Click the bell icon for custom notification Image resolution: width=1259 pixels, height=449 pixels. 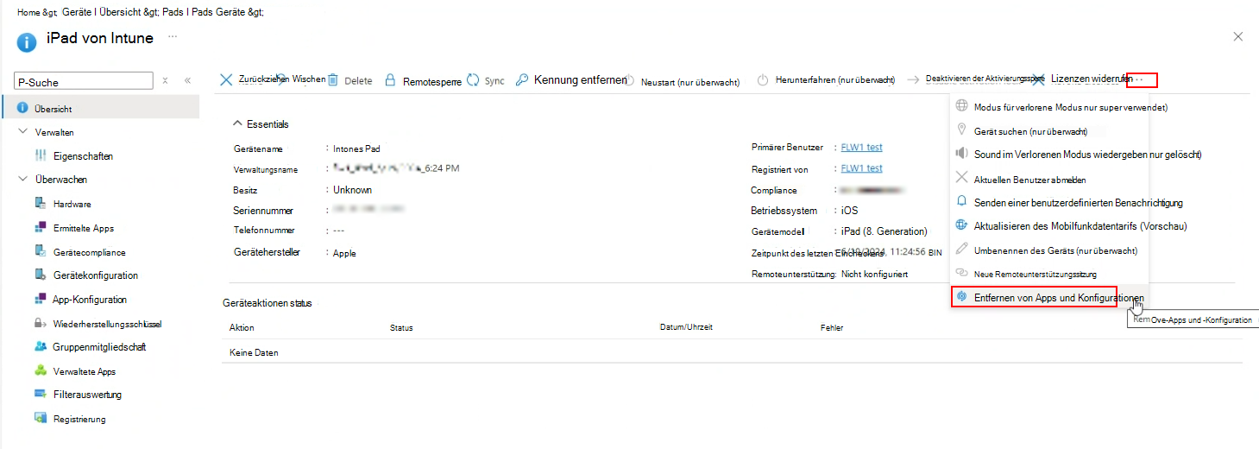(x=962, y=201)
